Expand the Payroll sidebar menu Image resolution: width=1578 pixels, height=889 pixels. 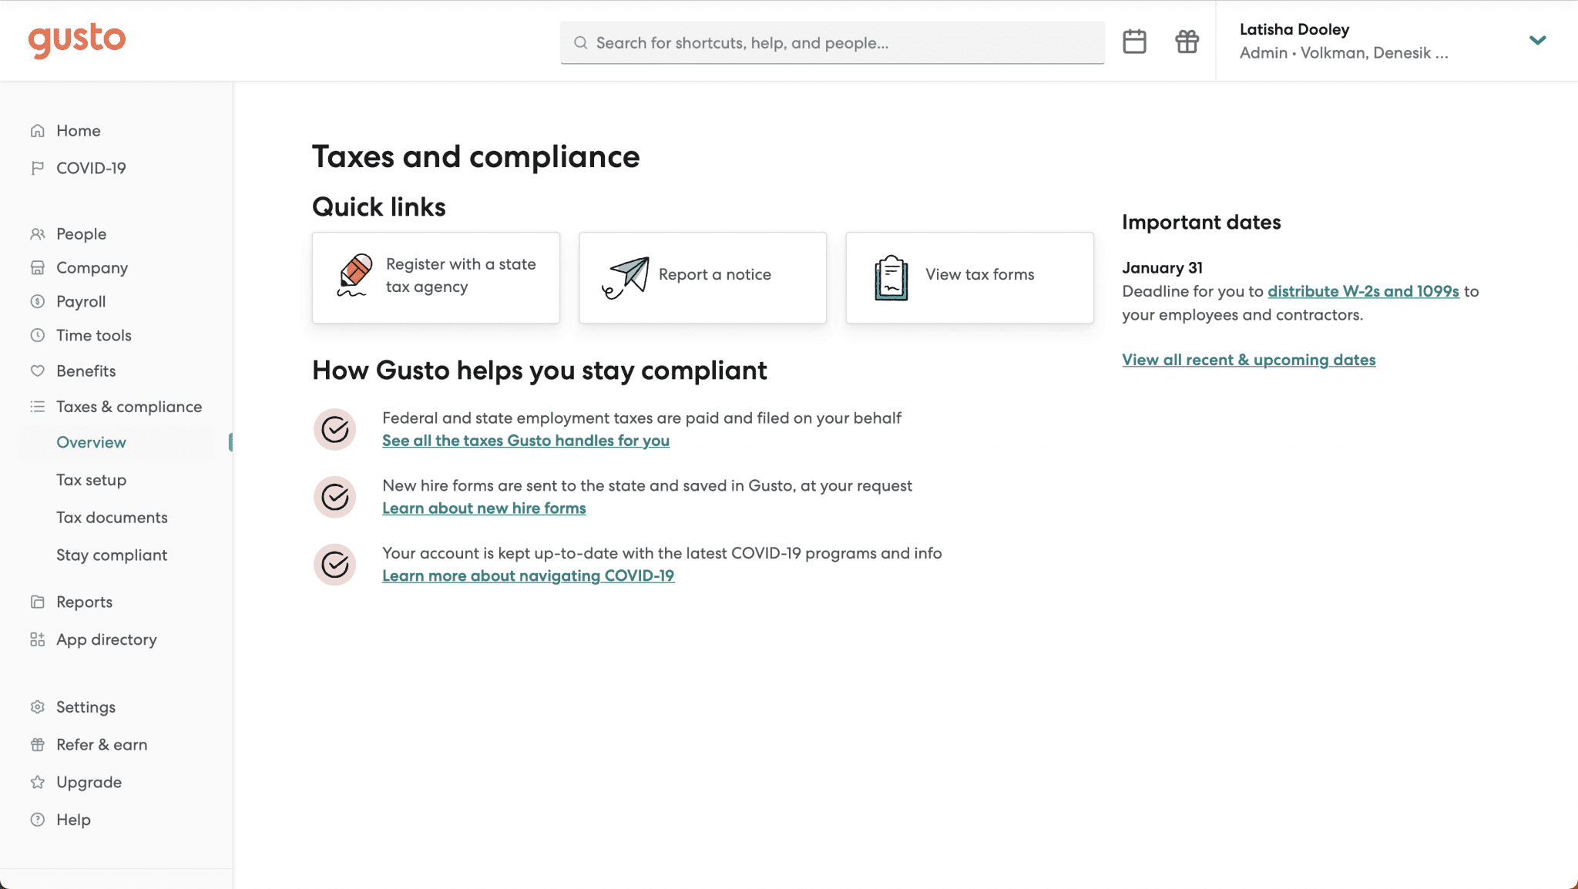(81, 302)
